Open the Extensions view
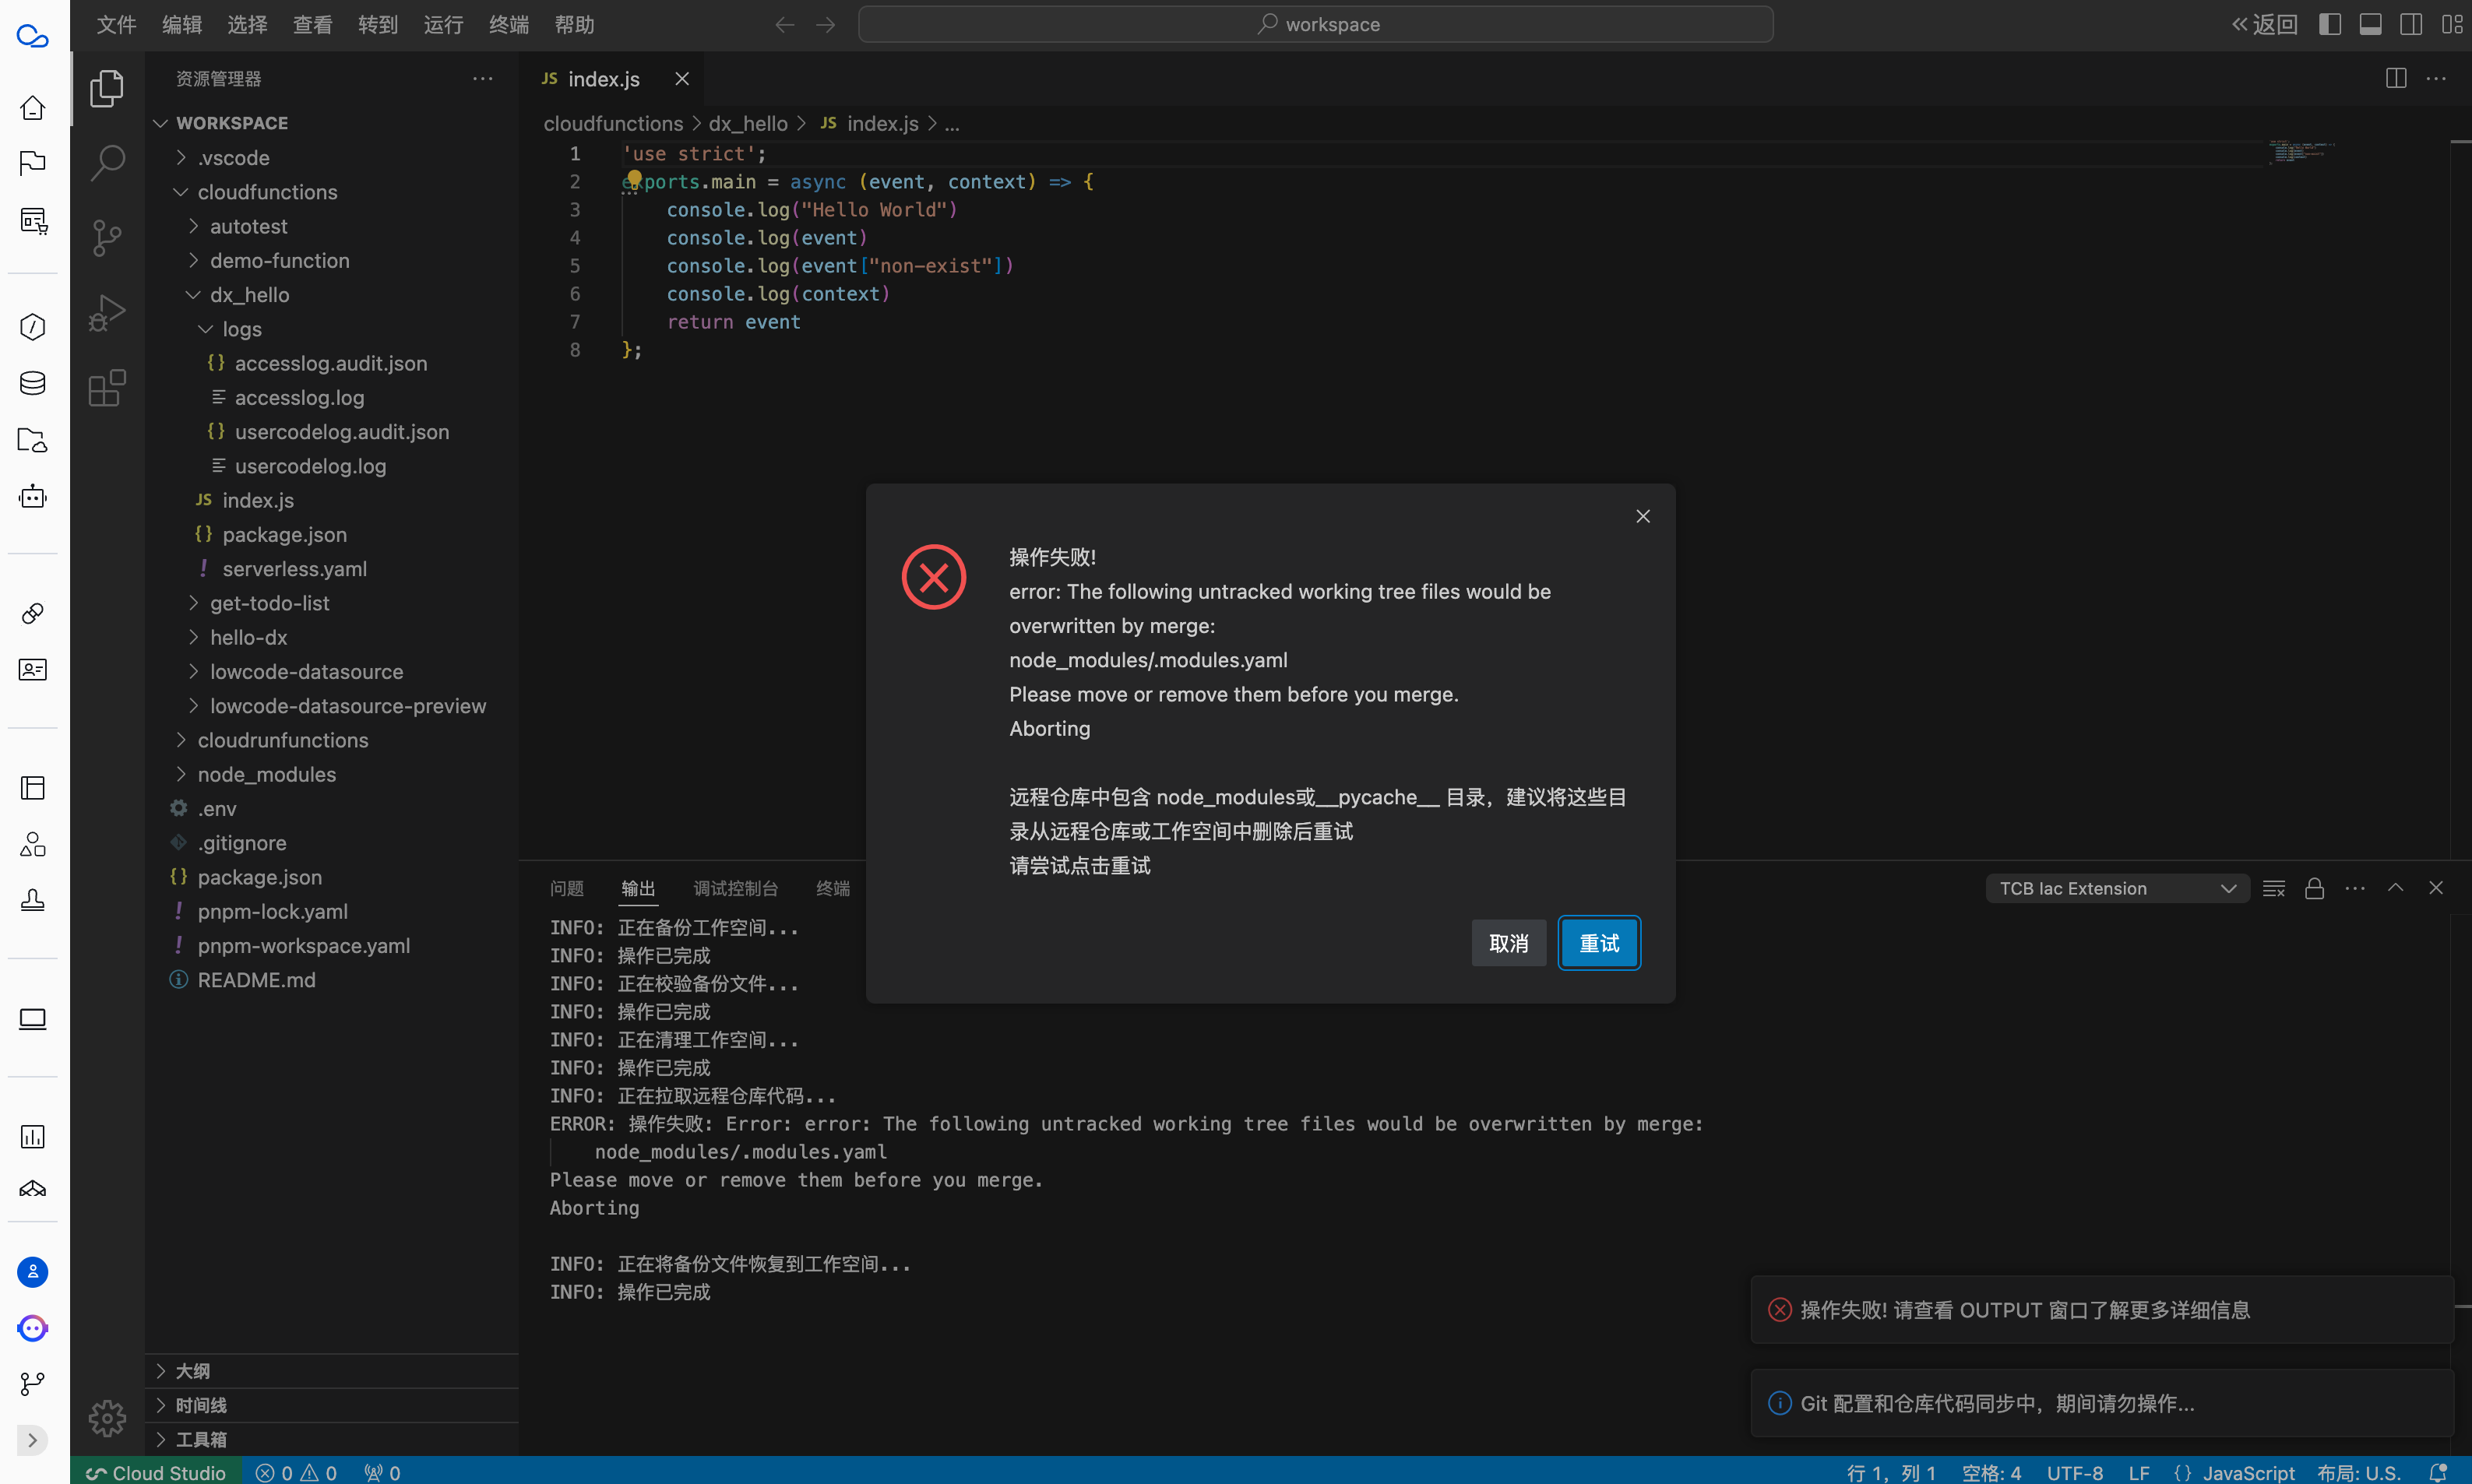Viewport: 2472px width, 1484px height. [x=107, y=388]
